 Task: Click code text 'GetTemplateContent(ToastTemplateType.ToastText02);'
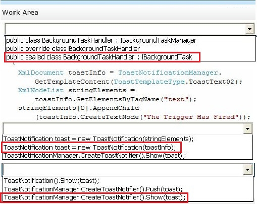tap(138, 82)
